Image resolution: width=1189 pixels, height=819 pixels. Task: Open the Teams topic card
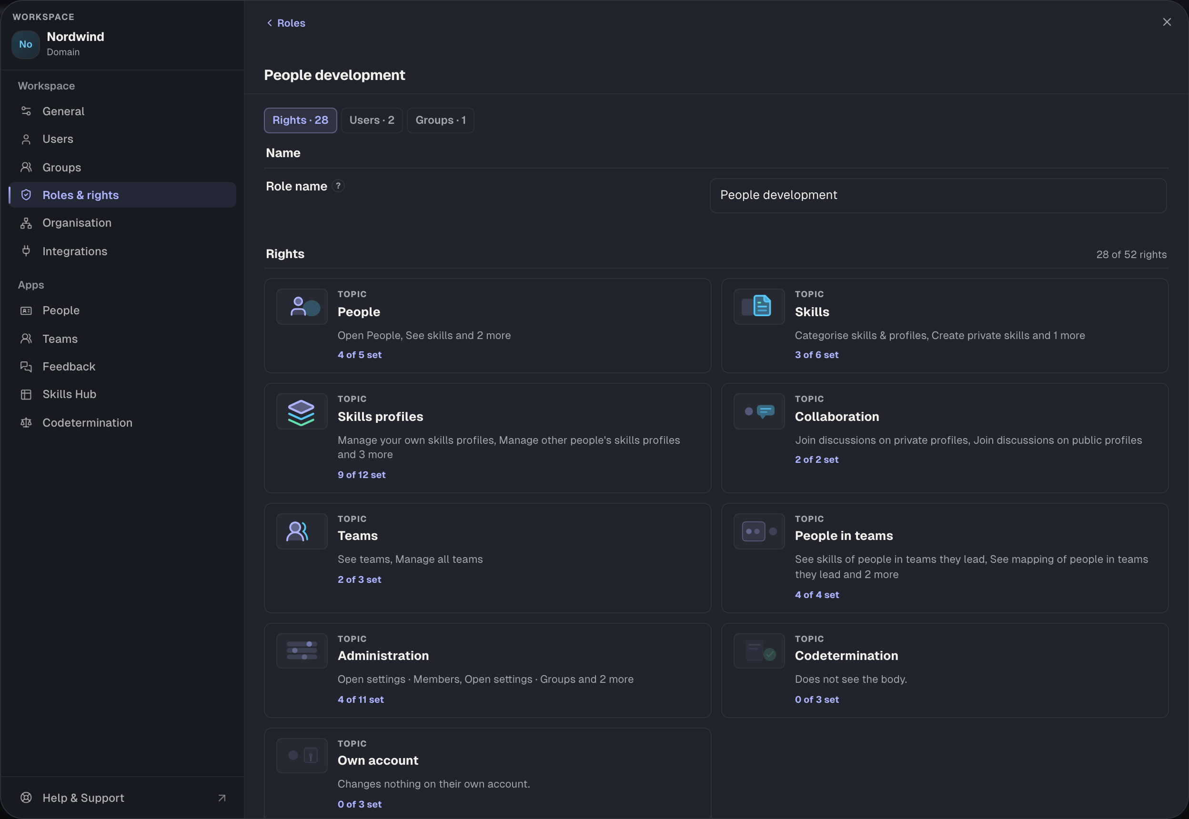[x=487, y=558]
